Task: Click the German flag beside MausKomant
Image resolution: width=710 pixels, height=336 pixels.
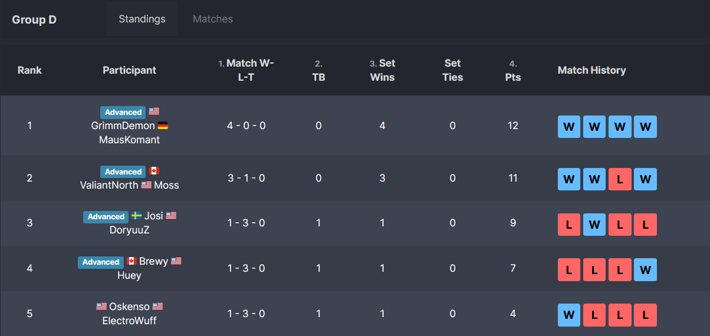Action: 163,126
